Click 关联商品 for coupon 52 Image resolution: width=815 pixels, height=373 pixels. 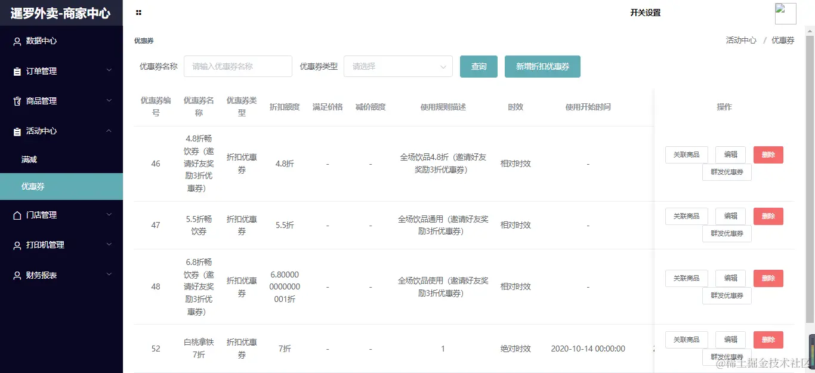(x=686, y=340)
